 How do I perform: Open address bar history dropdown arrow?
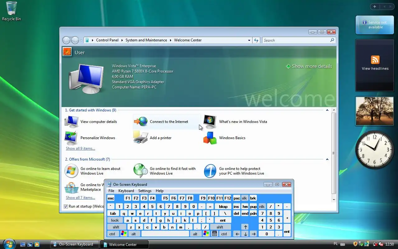[249, 40]
